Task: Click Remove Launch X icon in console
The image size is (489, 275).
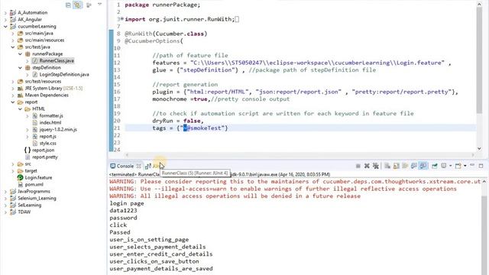Action: 367,166
